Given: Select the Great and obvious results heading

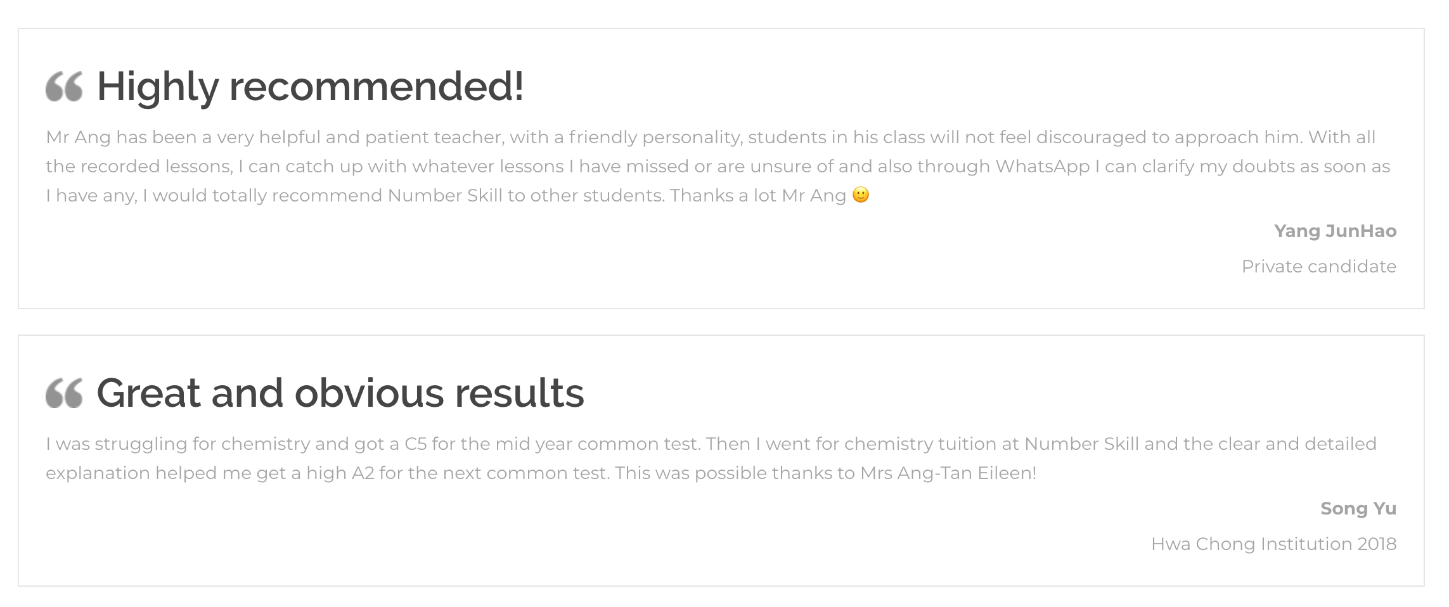Looking at the screenshot, I should [340, 393].
